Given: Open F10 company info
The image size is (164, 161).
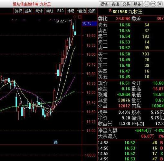Looking at the screenshot, I should (x=60, y=11).
